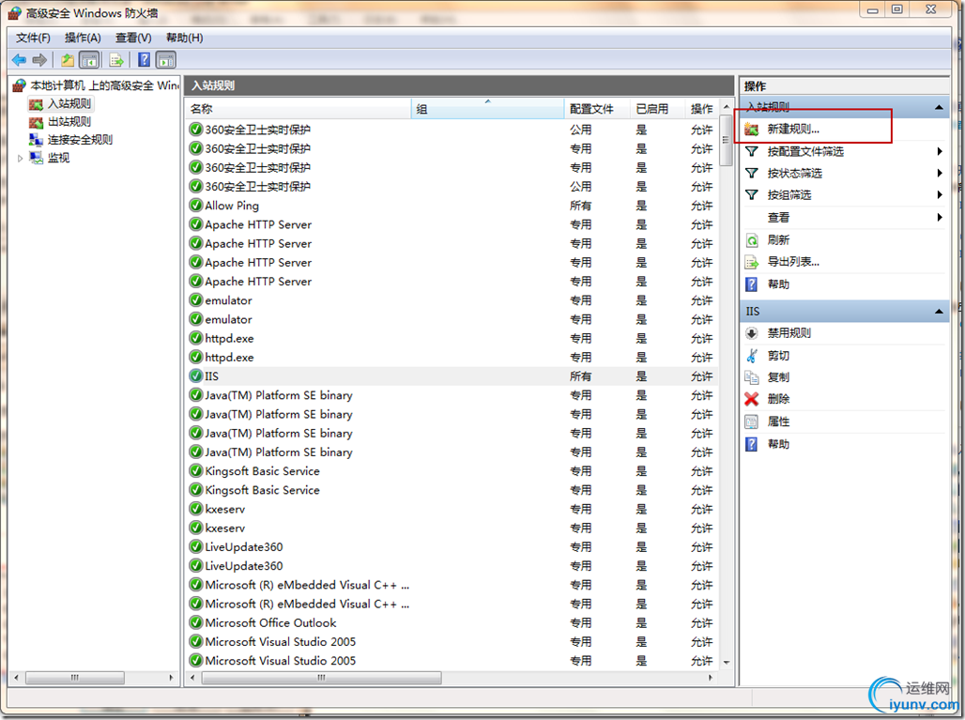
Task: Expand the 按组筛选 submenu arrow
Action: 940,195
